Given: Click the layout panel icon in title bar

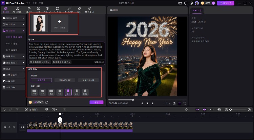Looking at the screenshot, I should click(180, 3).
